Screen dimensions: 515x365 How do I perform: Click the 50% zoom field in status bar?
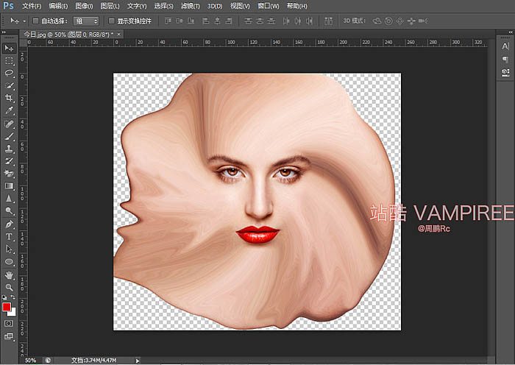(x=31, y=361)
